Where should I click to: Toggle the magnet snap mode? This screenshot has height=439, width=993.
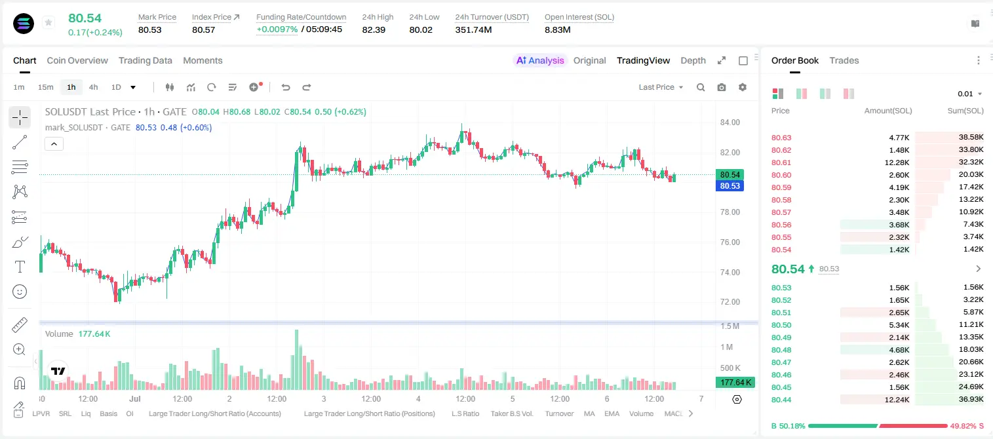coord(20,383)
